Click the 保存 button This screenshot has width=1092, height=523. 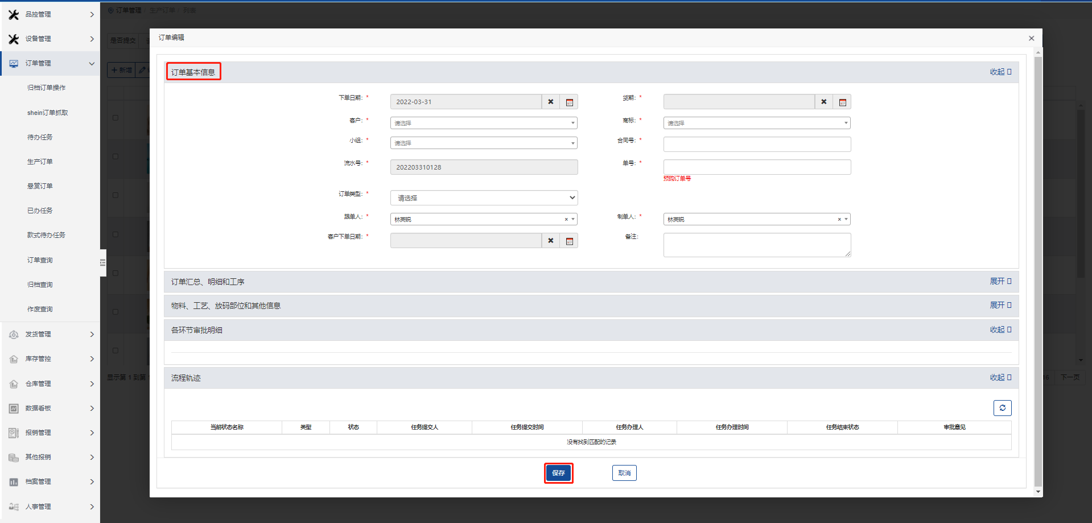[558, 473]
